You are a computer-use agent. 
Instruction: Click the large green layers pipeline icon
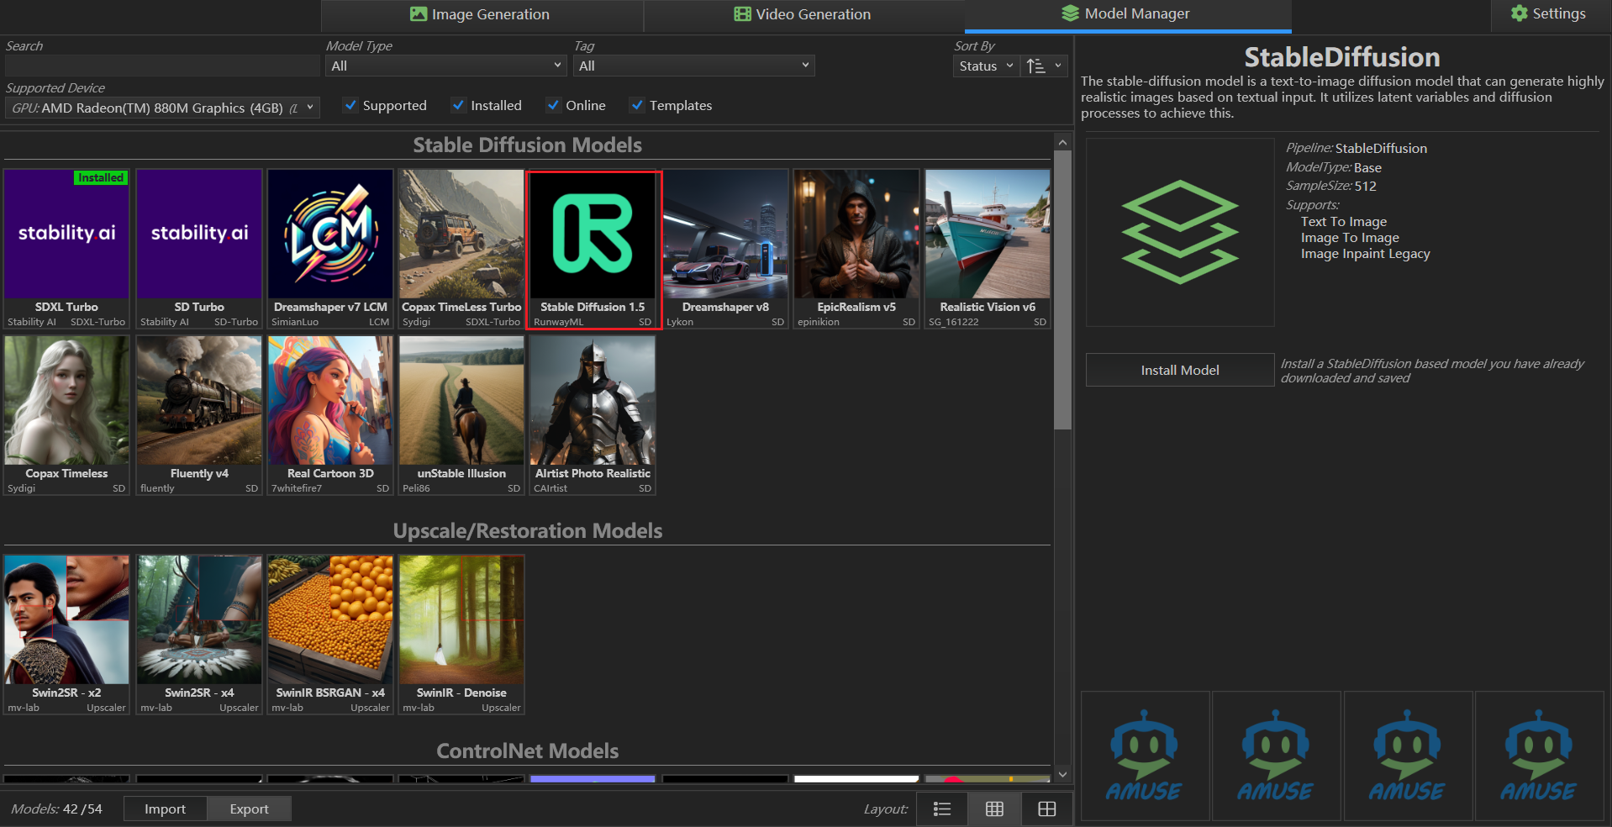(x=1180, y=232)
